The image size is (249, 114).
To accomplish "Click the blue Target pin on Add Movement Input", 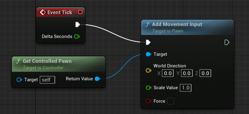I will pos(148,54).
